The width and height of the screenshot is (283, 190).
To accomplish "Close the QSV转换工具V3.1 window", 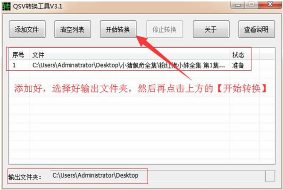I will pos(270,5).
